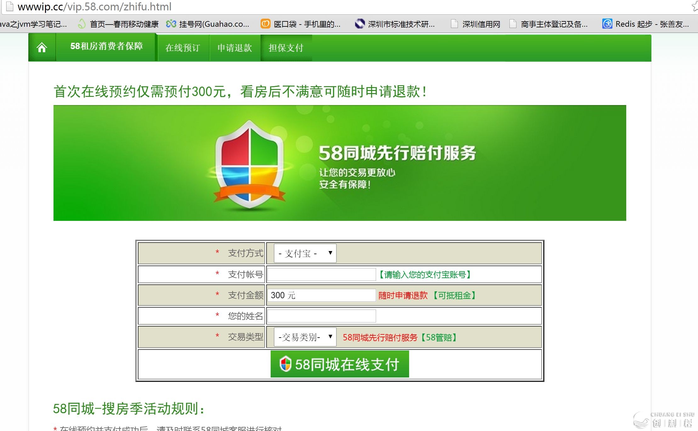Click the 58同城先行赔付服务 red text in form
This screenshot has width=698, height=431.
[380, 338]
